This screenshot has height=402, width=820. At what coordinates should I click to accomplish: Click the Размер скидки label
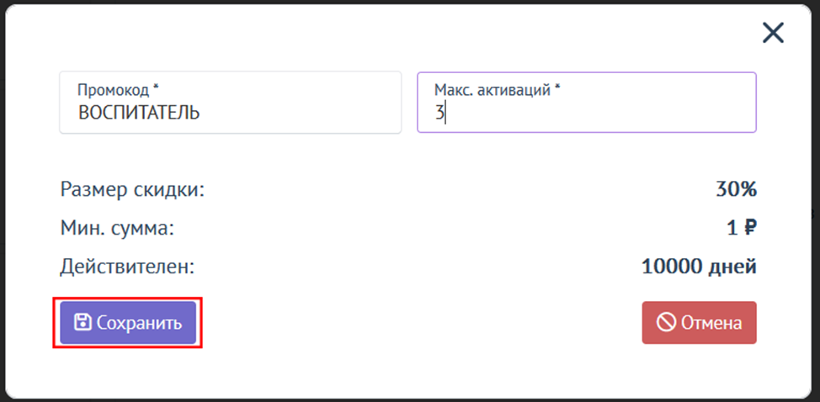[x=132, y=189]
